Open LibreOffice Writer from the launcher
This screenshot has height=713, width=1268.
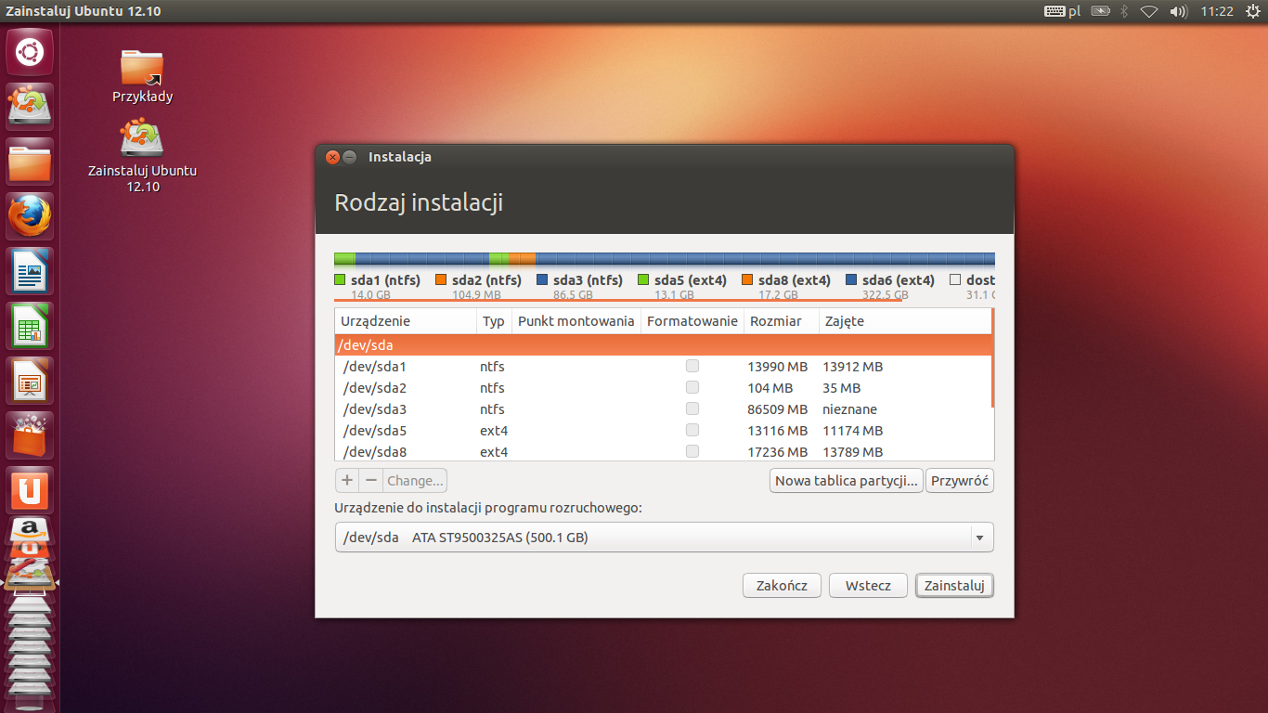pos(31,271)
